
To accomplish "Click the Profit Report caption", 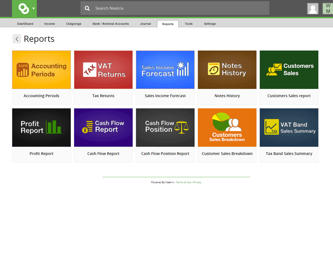I will coord(41,154).
